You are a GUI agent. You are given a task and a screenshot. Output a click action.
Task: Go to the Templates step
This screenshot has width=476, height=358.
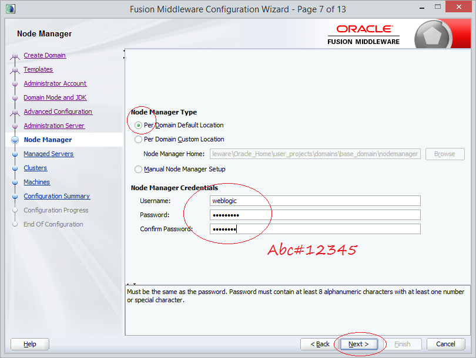pyautogui.click(x=38, y=69)
